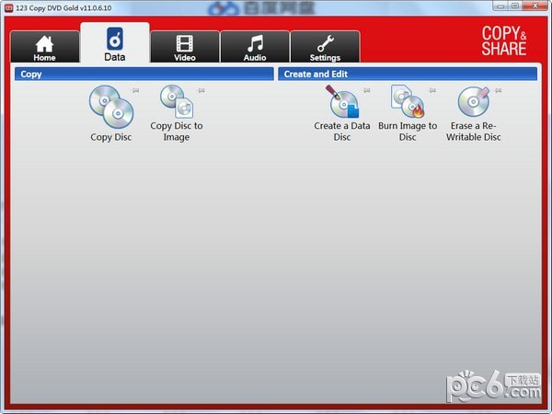Screen dimensions: 552x414
Task: Click the "Create a Data Disc" label
Action: click(x=342, y=132)
